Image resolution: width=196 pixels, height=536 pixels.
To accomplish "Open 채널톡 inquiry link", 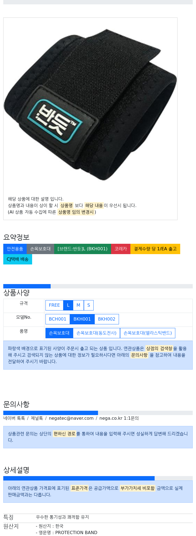I will pos(37,418).
